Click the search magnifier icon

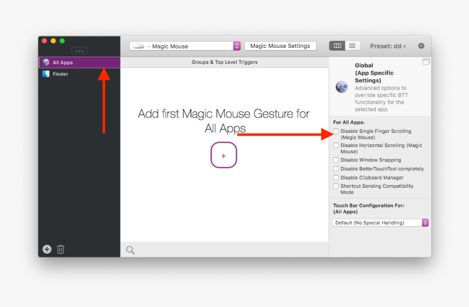[x=130, y=250]
